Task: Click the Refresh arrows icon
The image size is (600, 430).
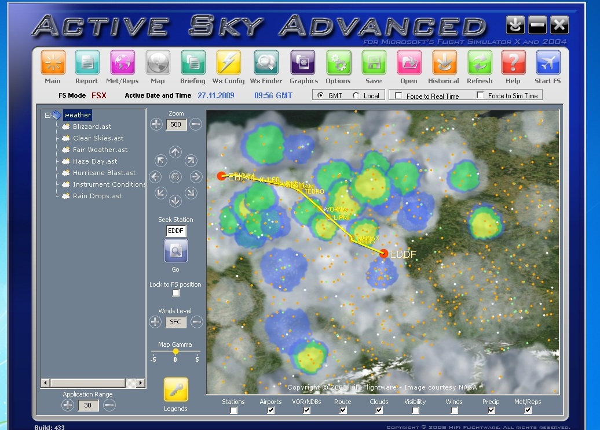Action: coord(480,62)
